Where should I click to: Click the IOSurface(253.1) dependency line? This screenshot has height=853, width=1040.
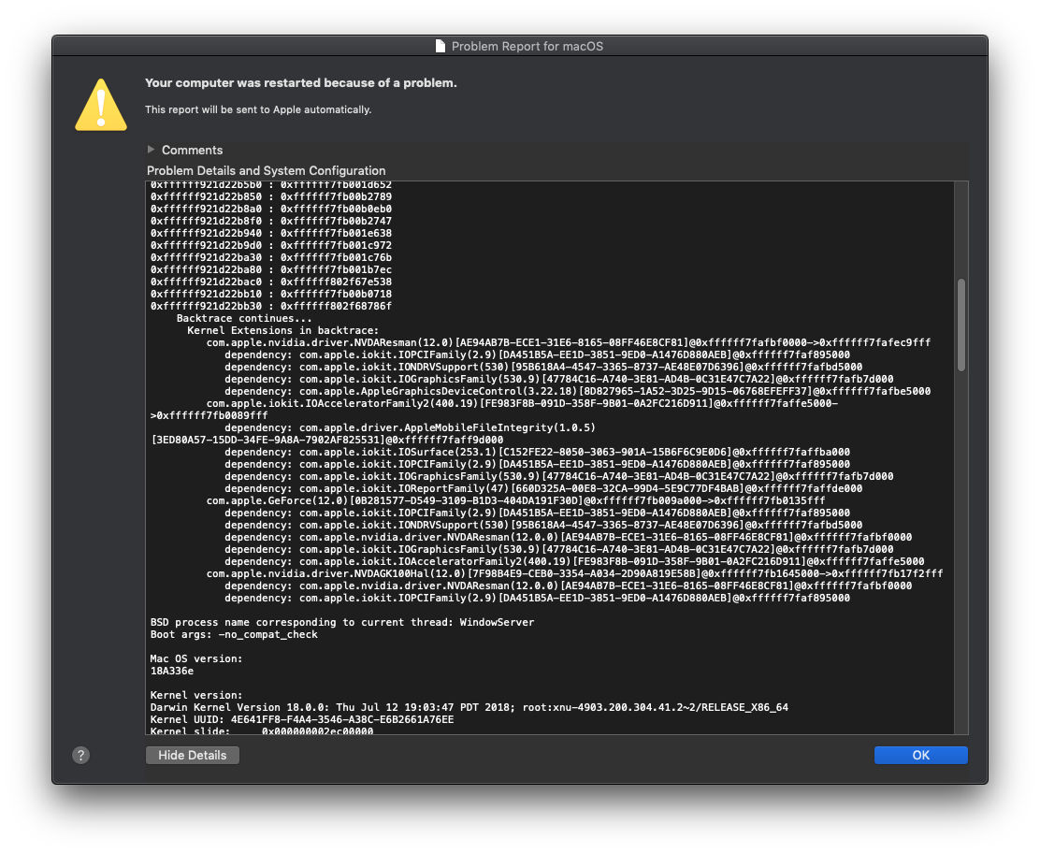point(537,452)
